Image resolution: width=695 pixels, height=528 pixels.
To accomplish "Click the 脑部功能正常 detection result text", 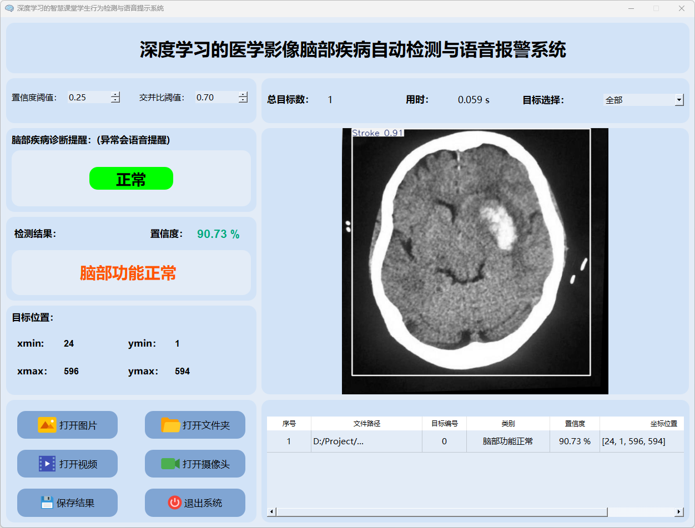I will point(128,273).
